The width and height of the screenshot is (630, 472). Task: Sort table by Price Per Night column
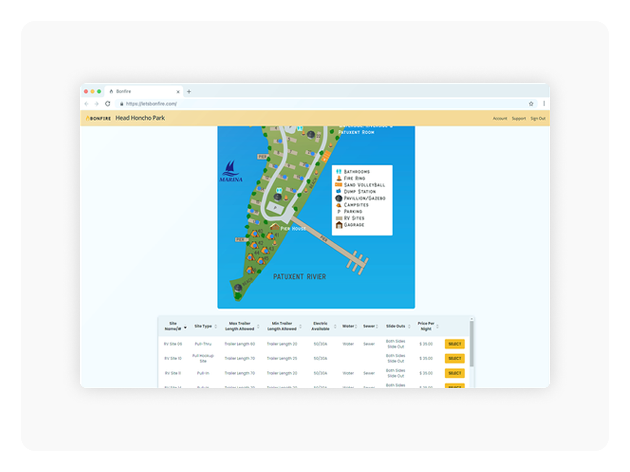point(437,326)
